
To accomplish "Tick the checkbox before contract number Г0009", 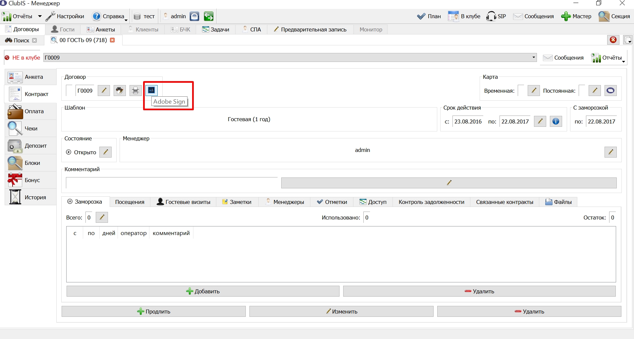I will tap(69, 90).
